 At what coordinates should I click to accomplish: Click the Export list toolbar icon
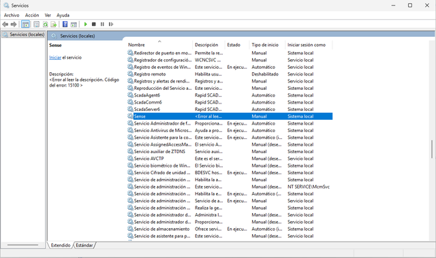pyautogui.click(x=54, y=25)
